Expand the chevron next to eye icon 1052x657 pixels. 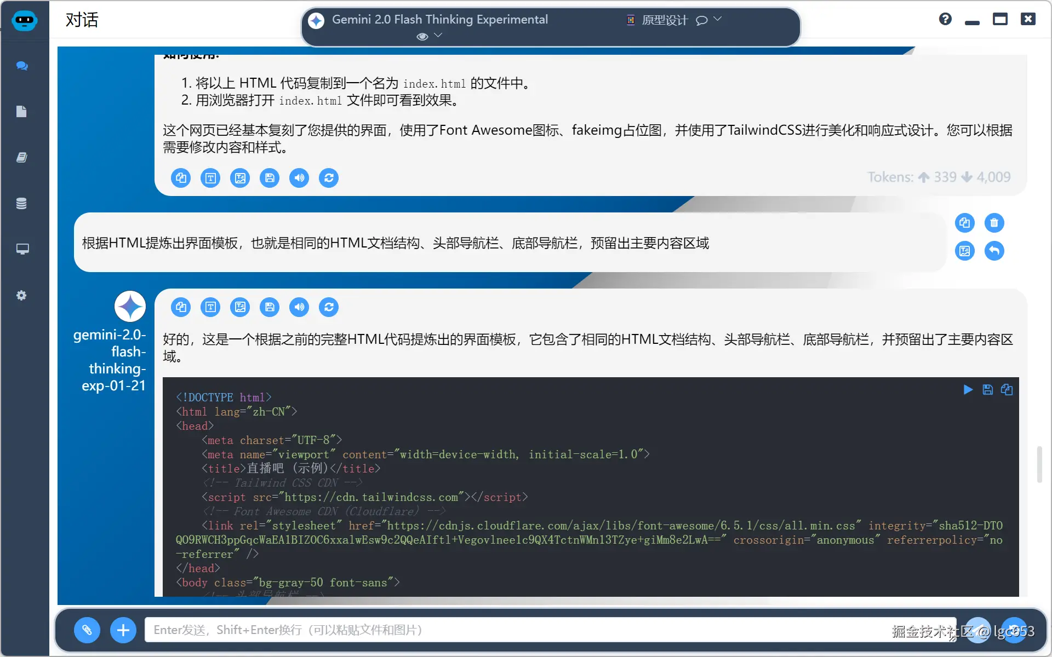[438, 35]
